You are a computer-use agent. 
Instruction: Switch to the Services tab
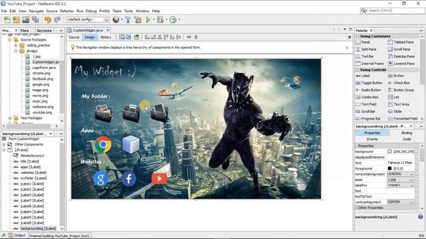(x=44, y=31)
